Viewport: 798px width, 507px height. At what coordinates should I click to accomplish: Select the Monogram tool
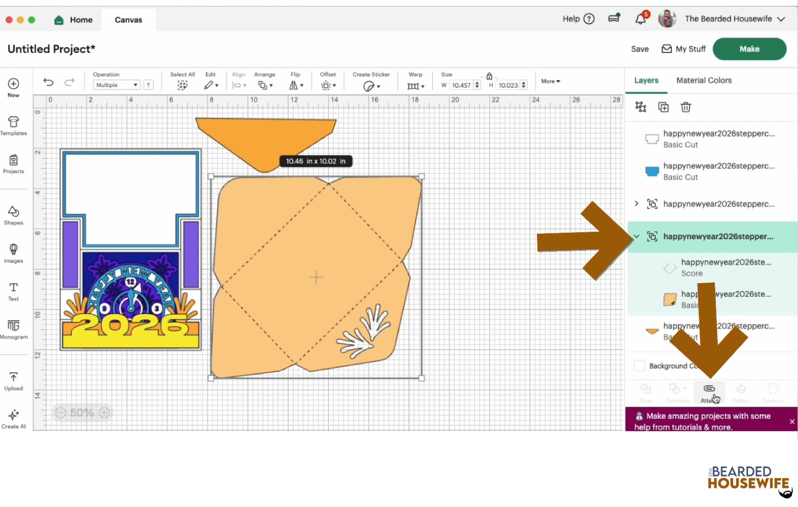[x=13, y=330]
